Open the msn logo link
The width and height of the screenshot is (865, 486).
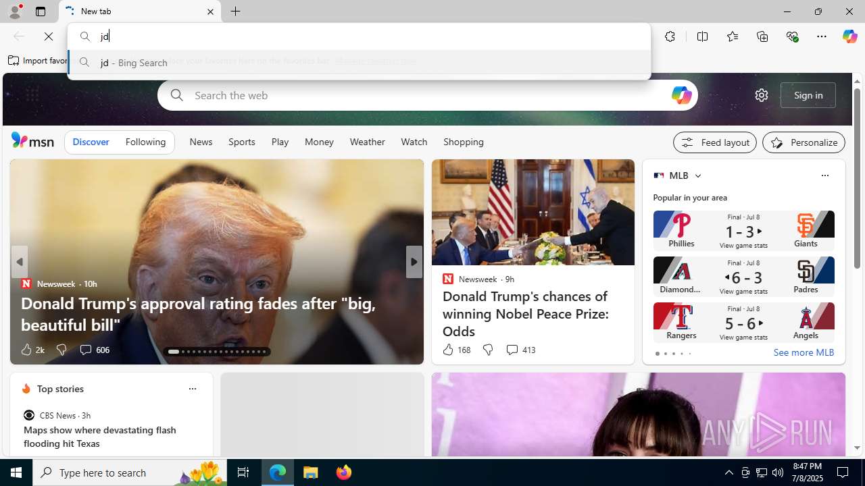tap(32, 140)
